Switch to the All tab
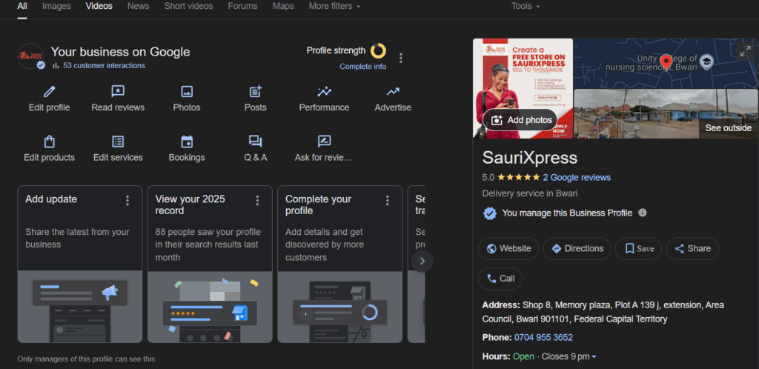 pos(22,6)
